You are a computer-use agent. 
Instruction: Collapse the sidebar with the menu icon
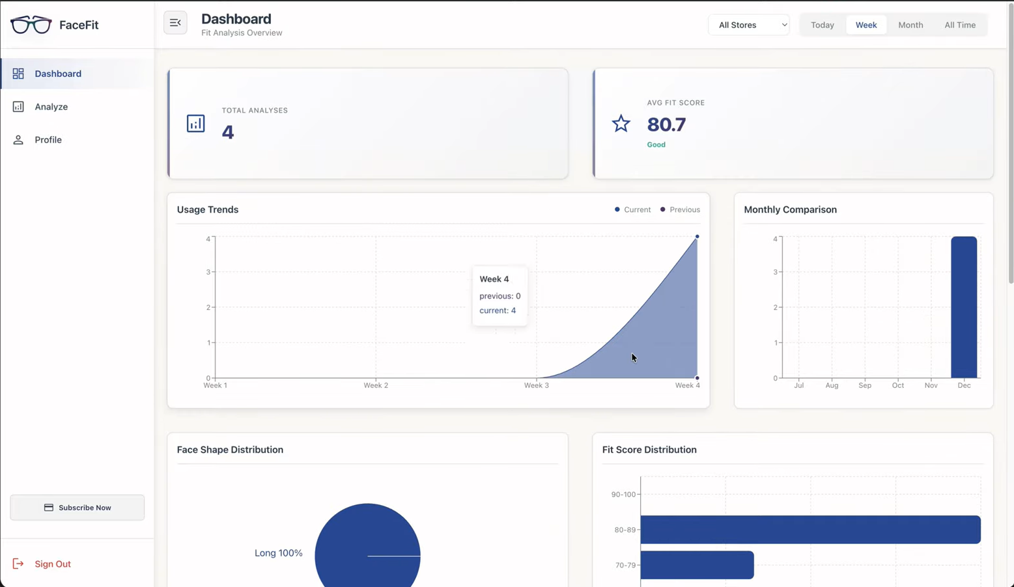175,23
